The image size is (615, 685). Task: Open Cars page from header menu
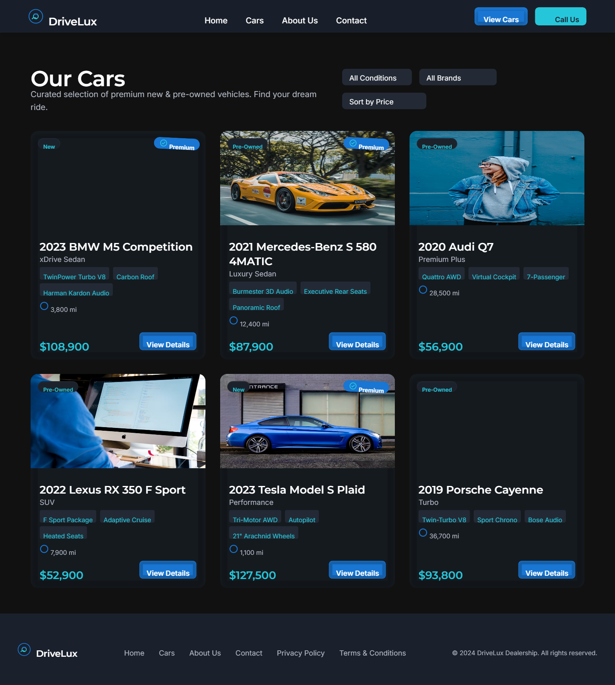coord(255,21)
